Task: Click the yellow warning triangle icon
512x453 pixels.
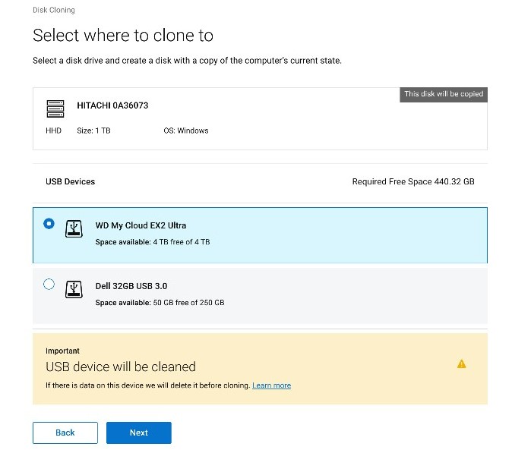Action: [x=461, y=364]
